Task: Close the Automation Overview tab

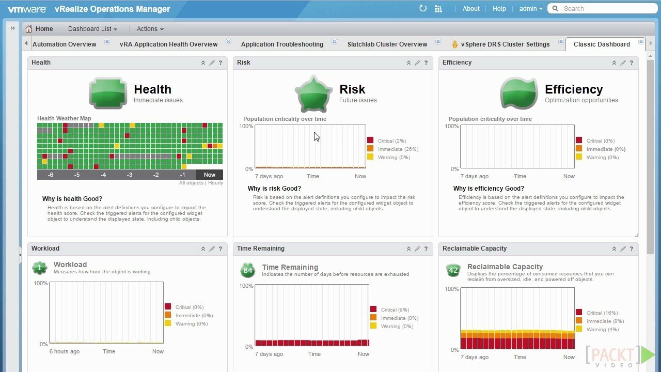Action: pyautogui.click(x=107, y=42)
